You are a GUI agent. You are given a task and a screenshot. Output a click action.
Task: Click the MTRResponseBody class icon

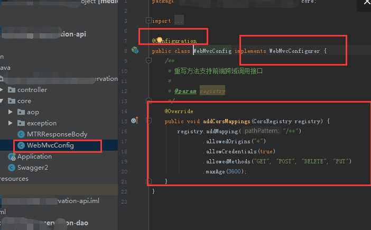coord(21,134)
